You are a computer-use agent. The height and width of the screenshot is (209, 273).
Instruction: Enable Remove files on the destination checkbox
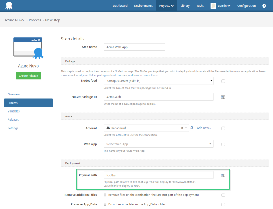(x=106, y=195)
